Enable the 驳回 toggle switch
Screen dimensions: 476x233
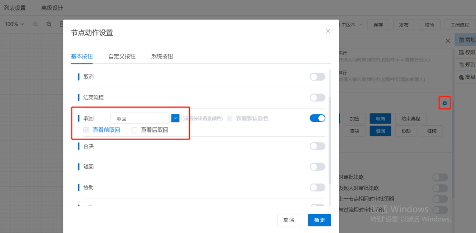pyautogui.click(x=317, y=167)
